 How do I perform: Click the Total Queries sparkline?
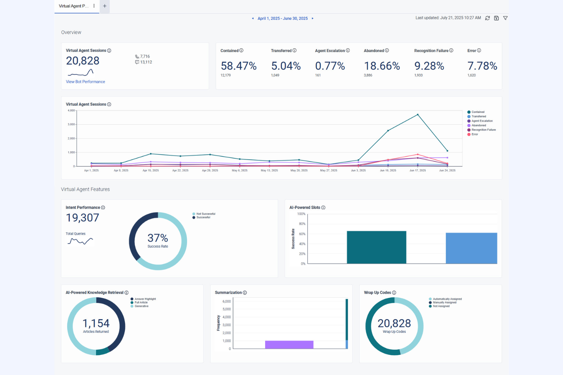(x=80, y=241)
